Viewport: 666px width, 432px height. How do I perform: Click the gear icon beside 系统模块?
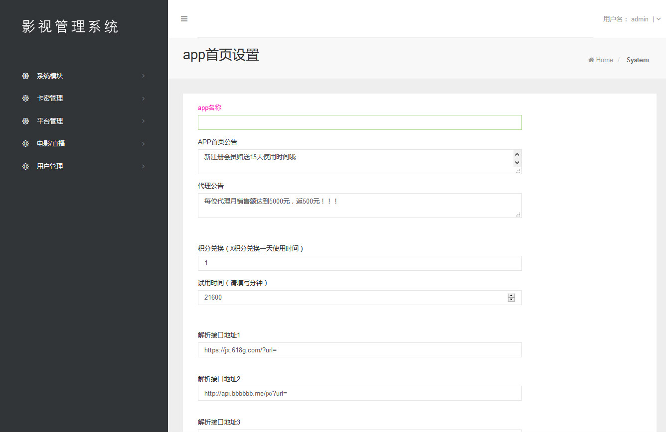tap(25, 76)
